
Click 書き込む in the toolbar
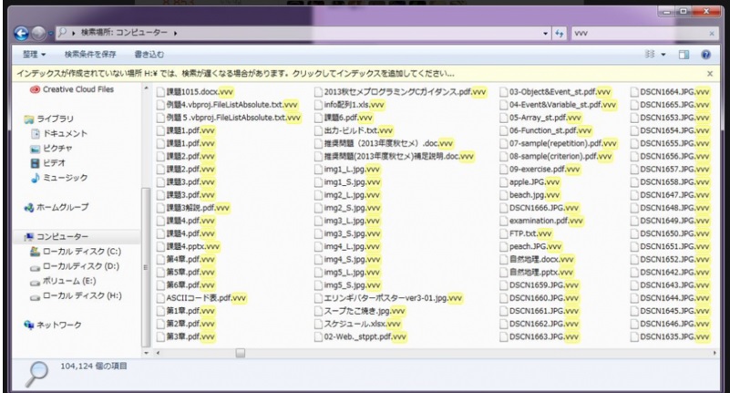pos(149,54)
